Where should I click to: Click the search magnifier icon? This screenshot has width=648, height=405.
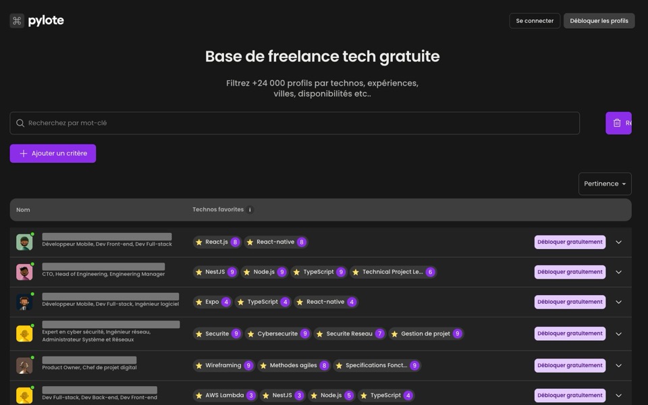tap(20, 123)
